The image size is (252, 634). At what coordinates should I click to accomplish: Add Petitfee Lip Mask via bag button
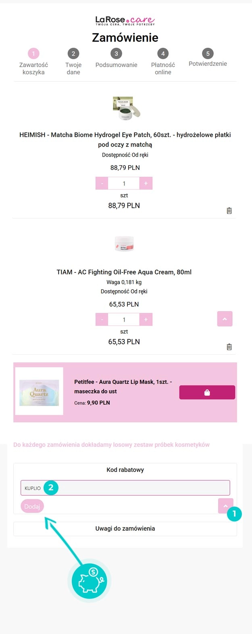207,392
